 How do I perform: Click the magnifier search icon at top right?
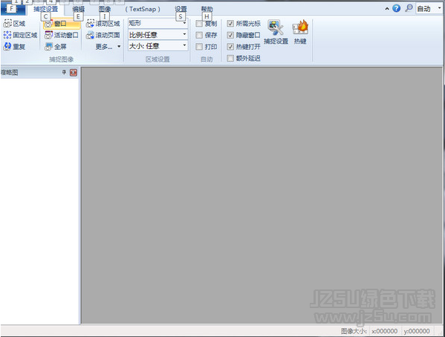(x=409, y=8)
